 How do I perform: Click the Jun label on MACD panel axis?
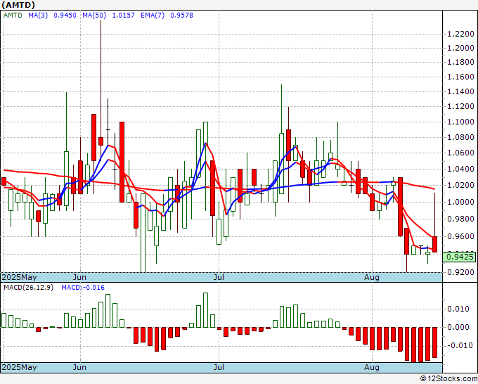click(80, 367)
